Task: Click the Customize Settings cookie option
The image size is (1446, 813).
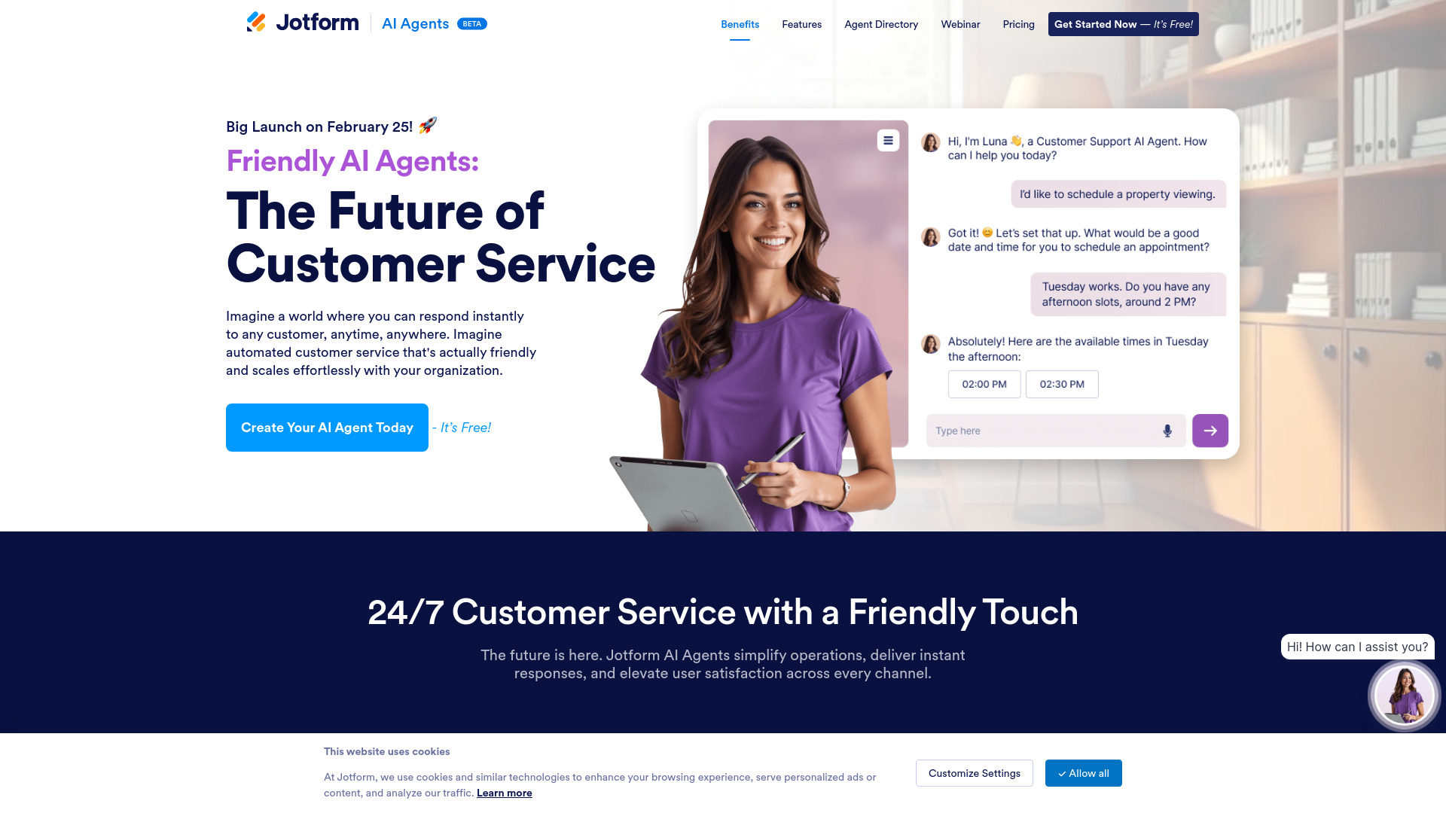Action: [x=975, y=773]
